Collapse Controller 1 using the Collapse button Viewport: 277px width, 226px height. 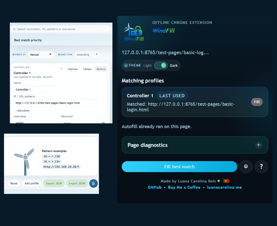coord(87,69)
